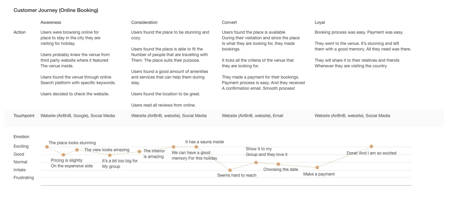Click 'Website (AirBnB, website), Email' touchpoint text
The image size is (450, 197).
pos(252,116)
